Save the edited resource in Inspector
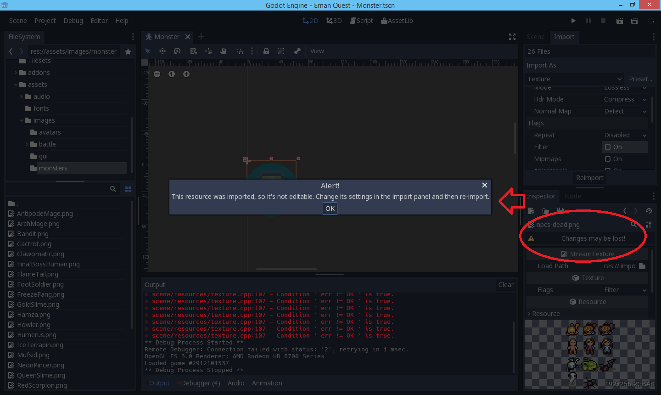This screenshot has height=395, width=661. click(x=560, y=211)
